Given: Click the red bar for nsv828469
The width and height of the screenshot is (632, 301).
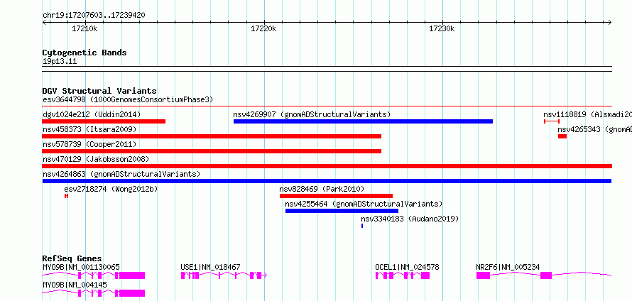Looking at the screenshot, I should tap(336, 196).
